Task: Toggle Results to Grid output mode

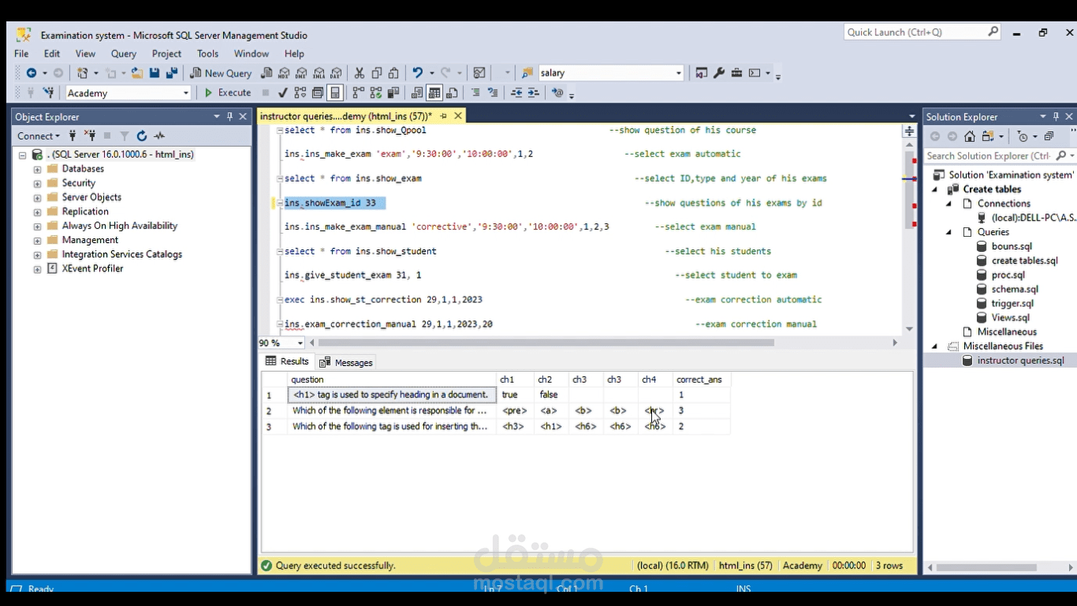Action: tap(434, 93)
